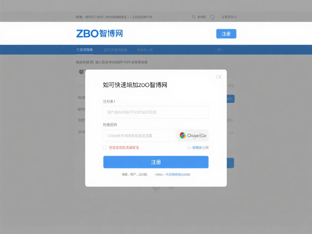The width and height of the screenshot is (312, 234).
Task: Click the Chrome logo icon in the dialog
Action: coord(183,136)
